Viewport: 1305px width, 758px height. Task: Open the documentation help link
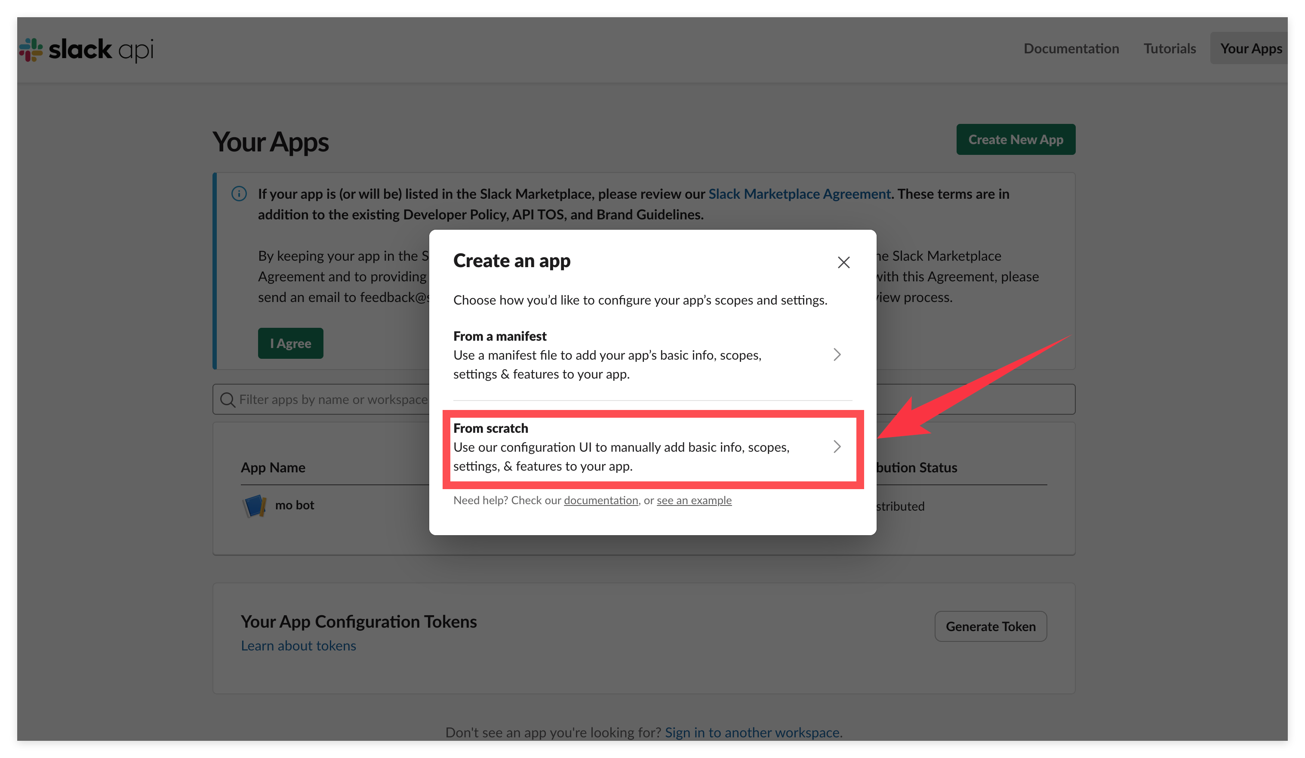(601, 500)
